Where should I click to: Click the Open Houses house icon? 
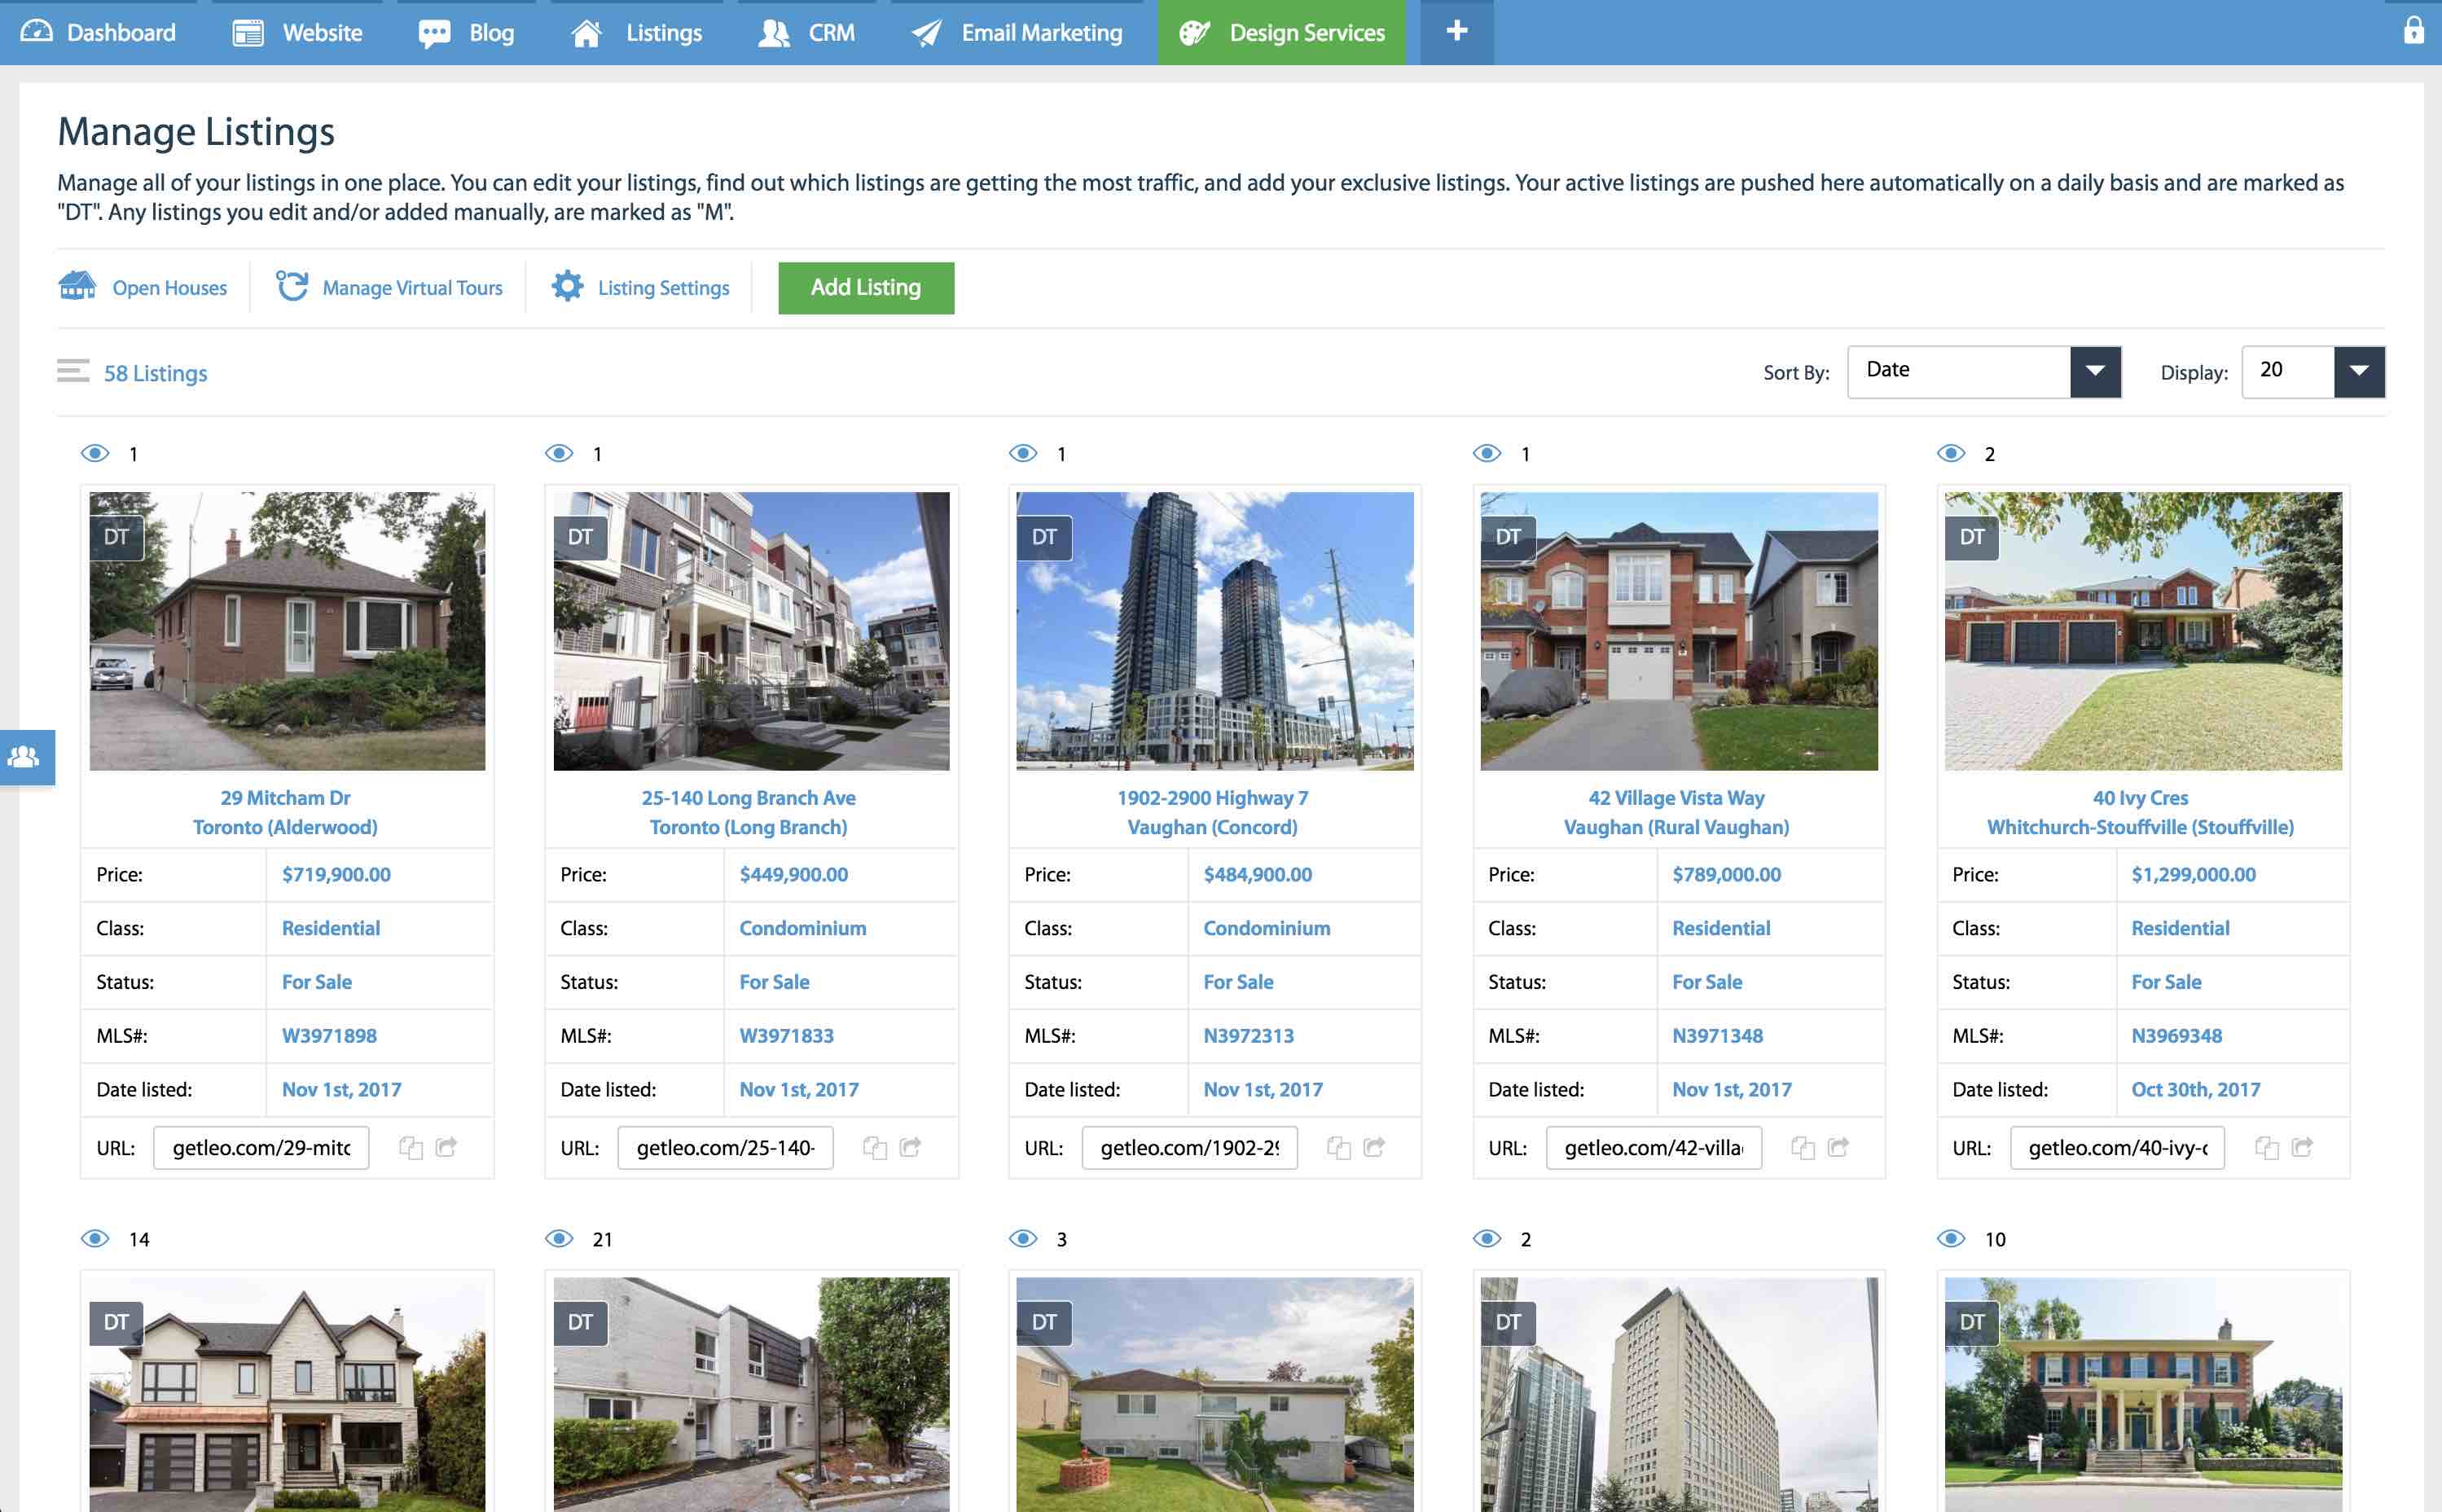(x=77, y=286)
